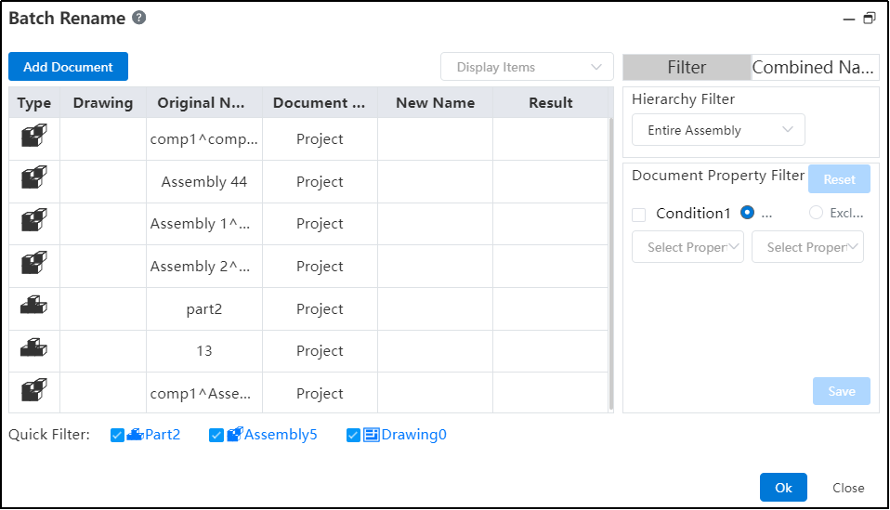Enable the Condition1 checkbox
The image size is (890, 510).
pyautogui.click(x=639, y=215)
